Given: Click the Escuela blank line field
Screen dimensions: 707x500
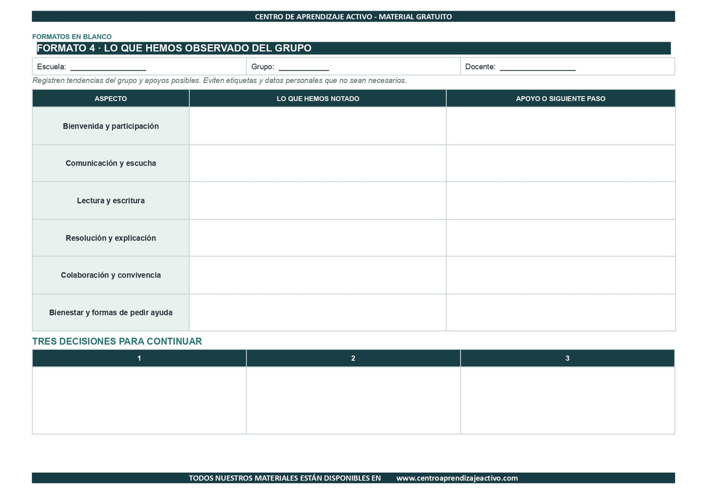Looking at the screenshot, I should (108, 67).
